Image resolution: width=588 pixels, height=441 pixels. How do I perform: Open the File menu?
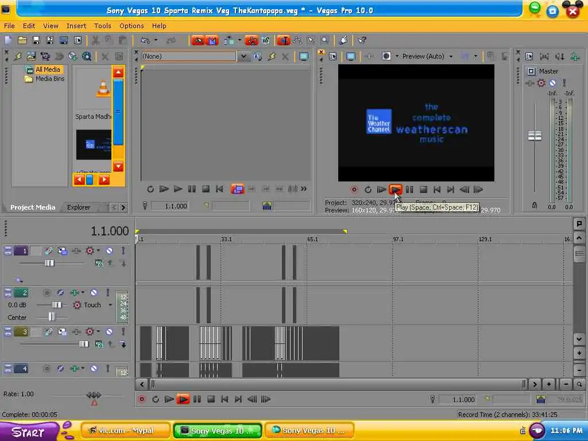9,26
